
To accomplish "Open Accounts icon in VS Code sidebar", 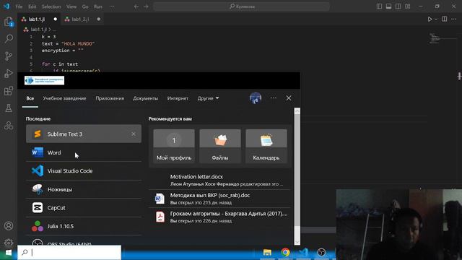I will pos(9,226).
